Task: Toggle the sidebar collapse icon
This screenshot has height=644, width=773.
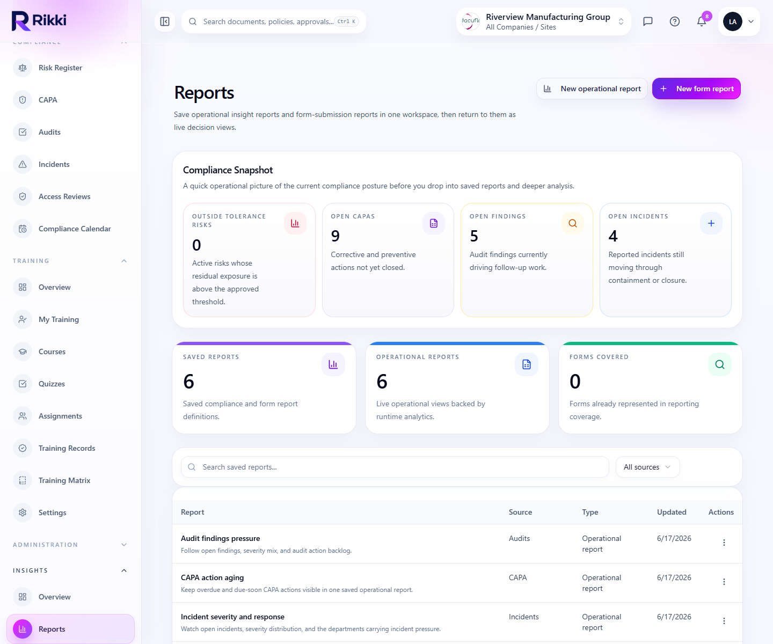Action: (165, 21)
